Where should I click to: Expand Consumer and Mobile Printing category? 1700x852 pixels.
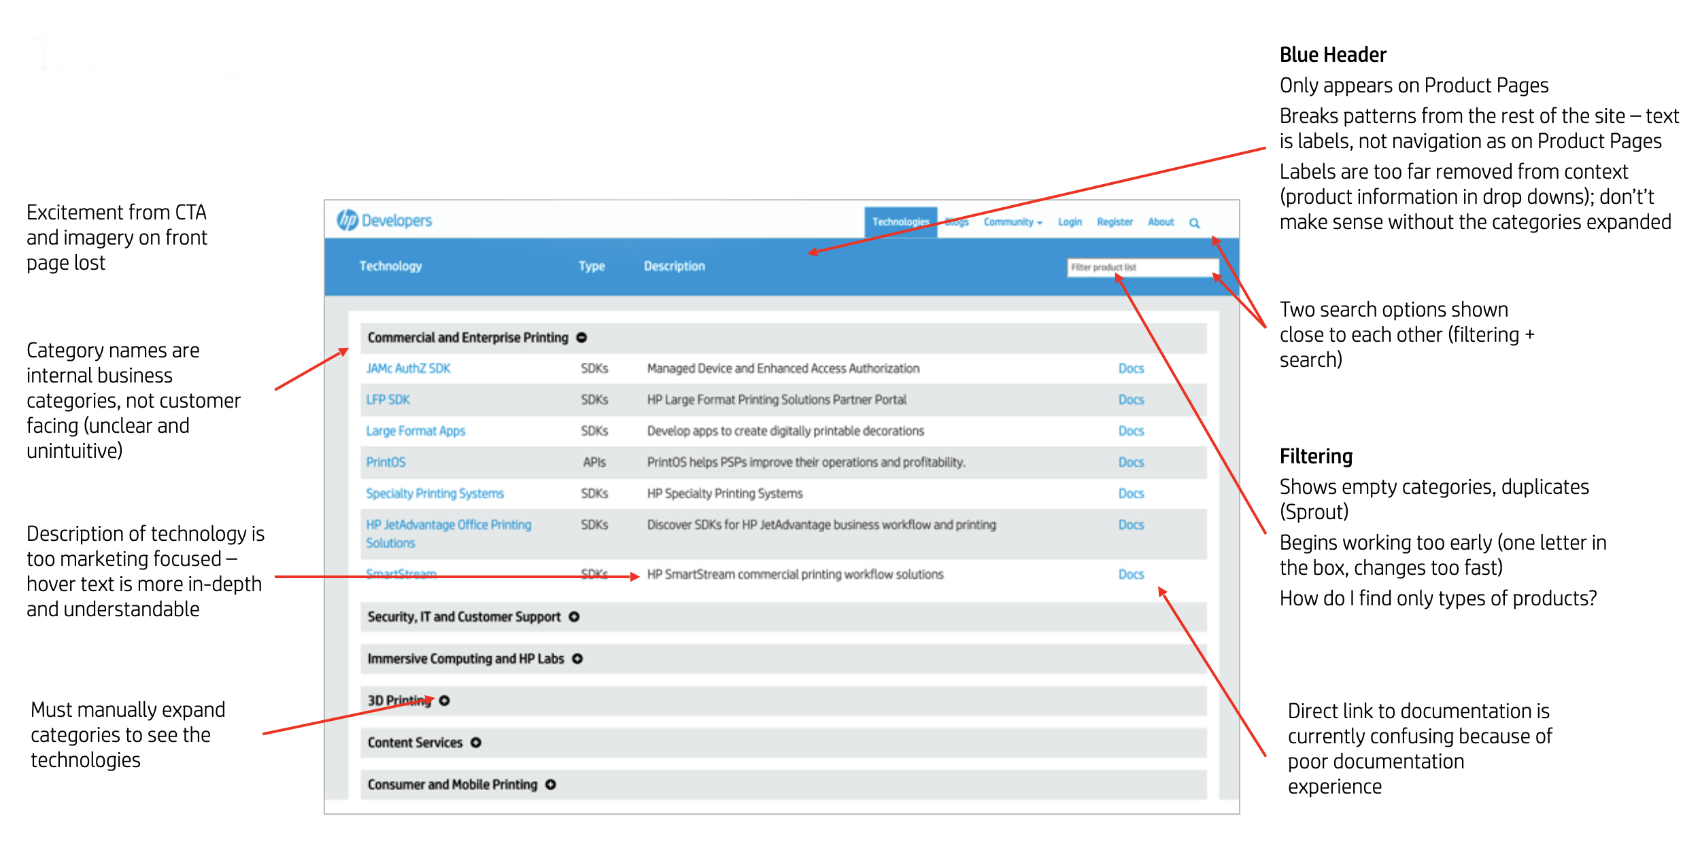pyautogui.click(x=551, y=785)
